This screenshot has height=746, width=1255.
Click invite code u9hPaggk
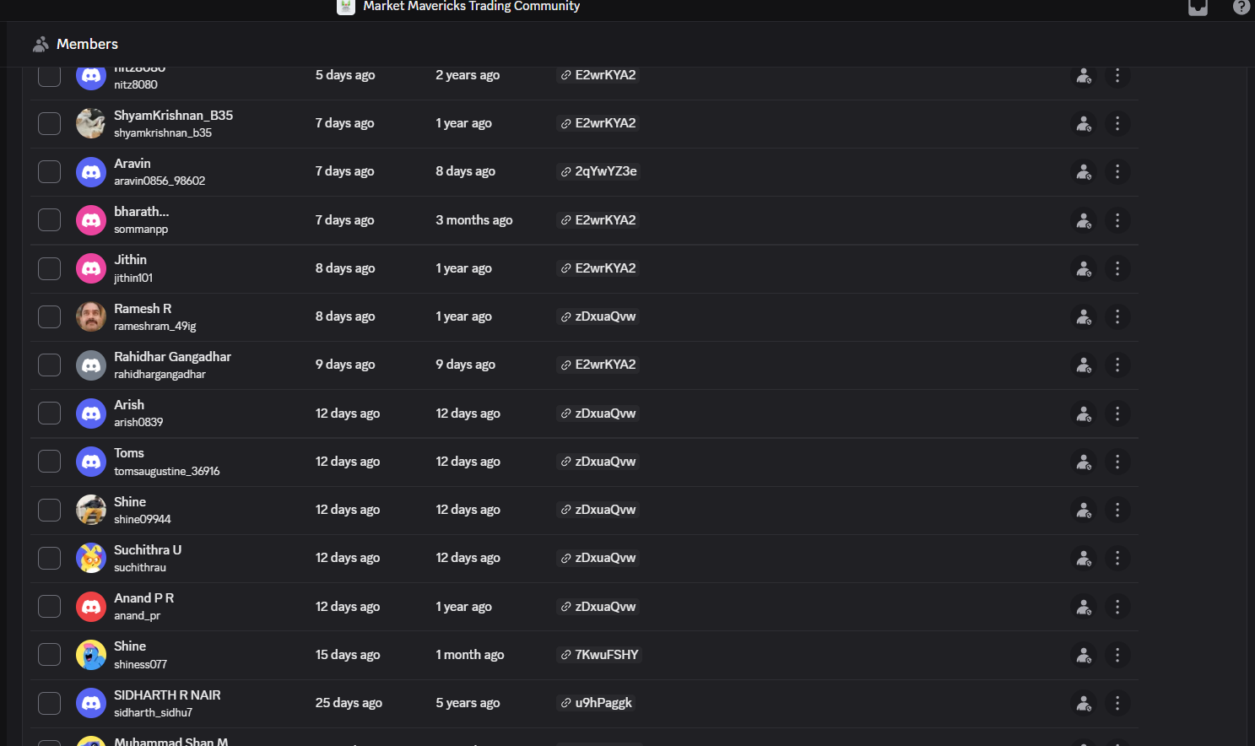(596, 704)
